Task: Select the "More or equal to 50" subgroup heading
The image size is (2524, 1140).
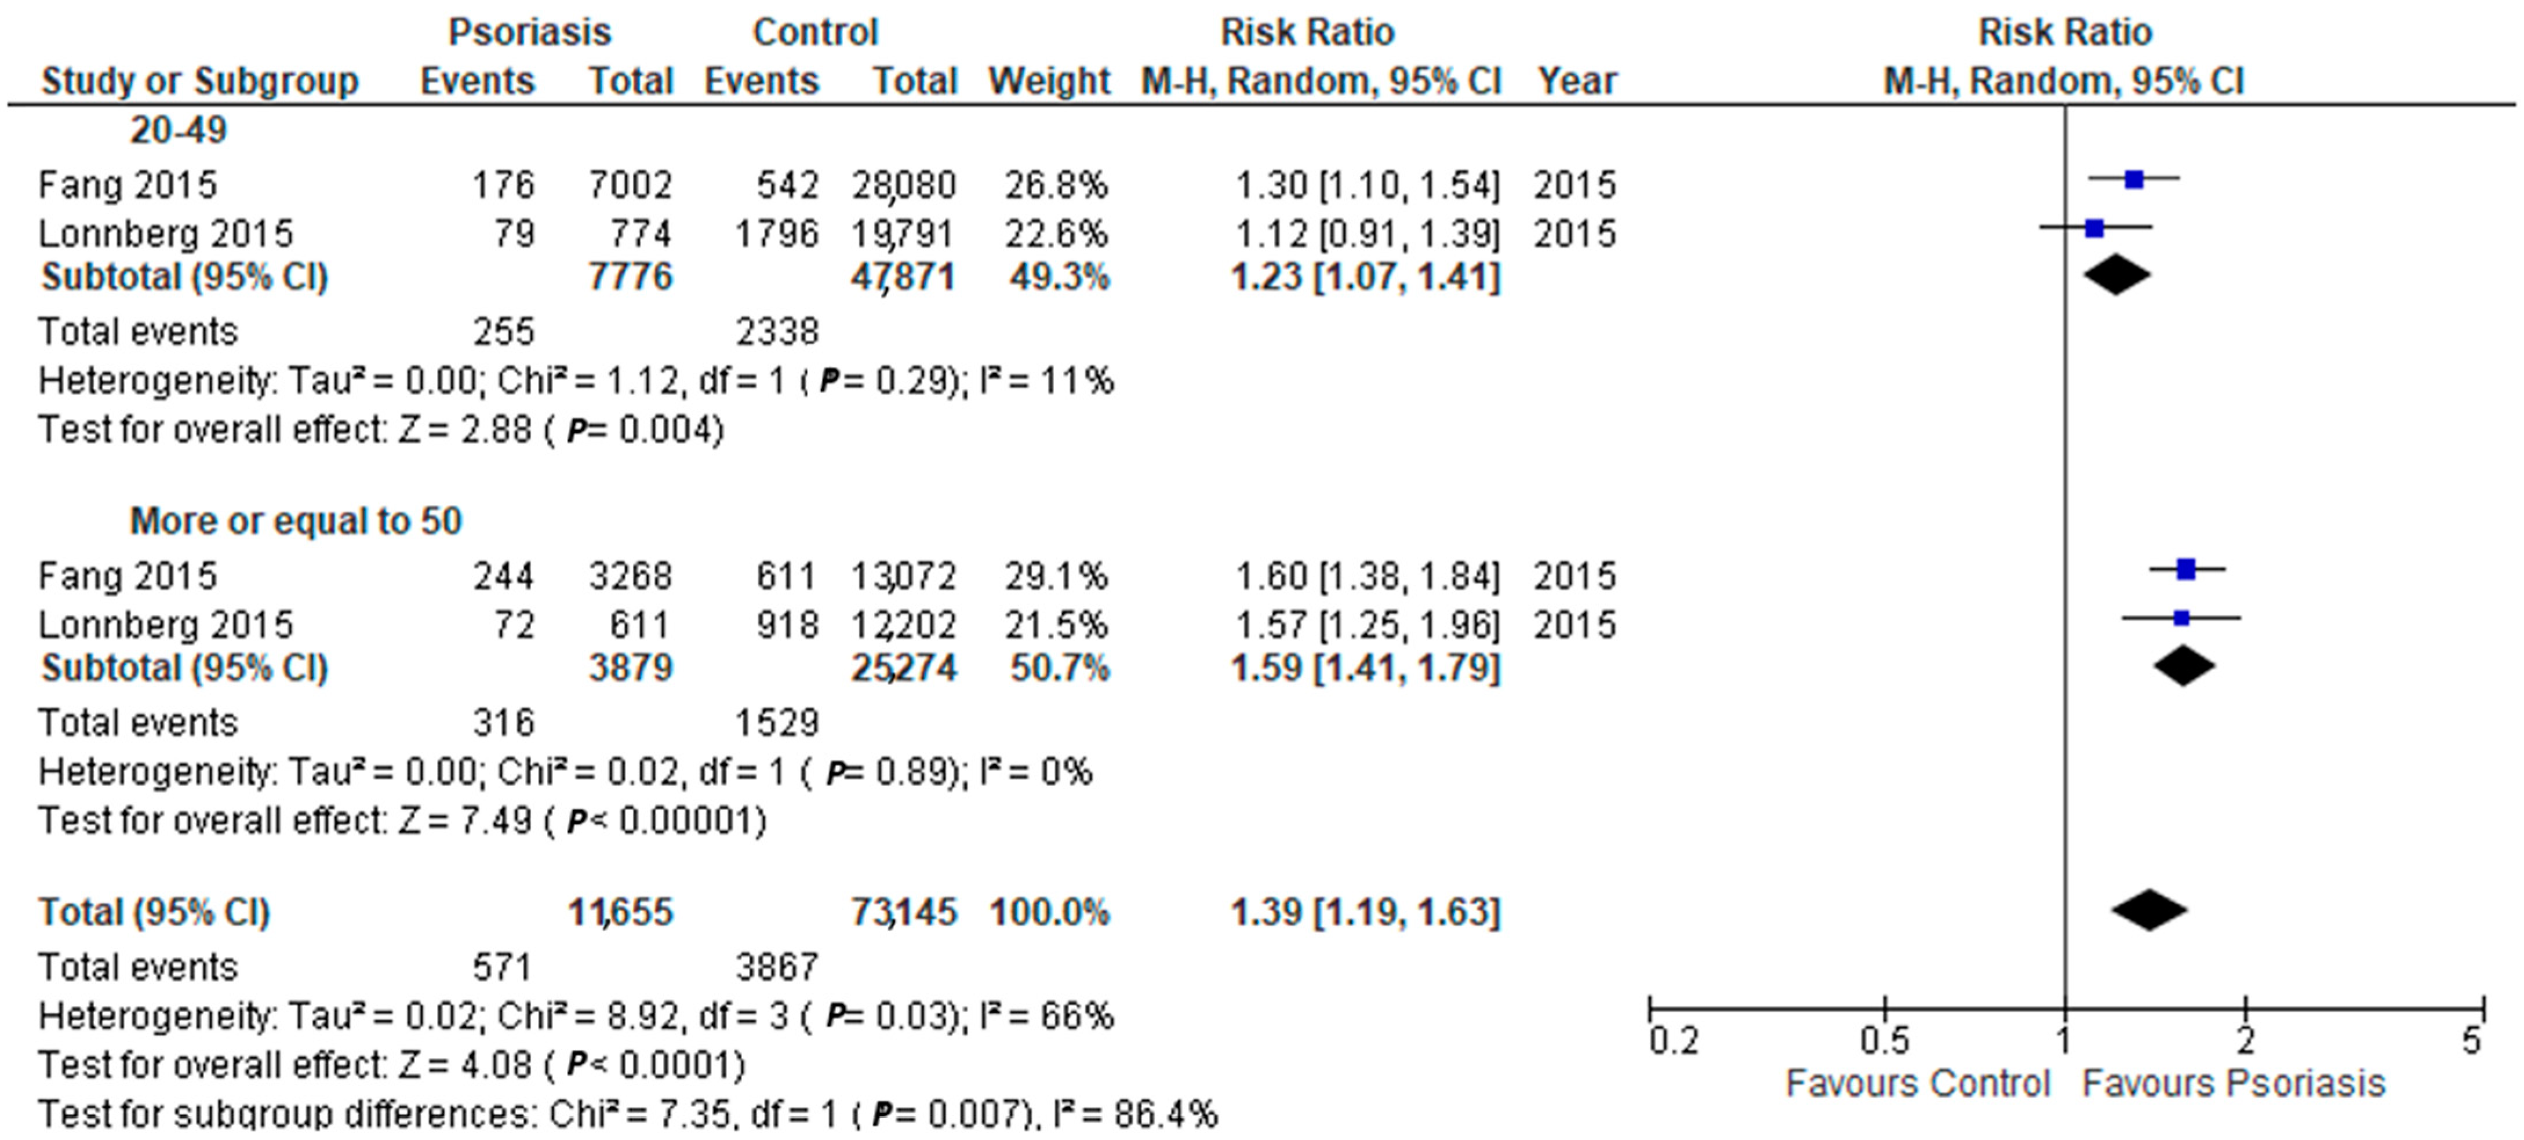Action: pyautogui.click(x=295, y=521)
